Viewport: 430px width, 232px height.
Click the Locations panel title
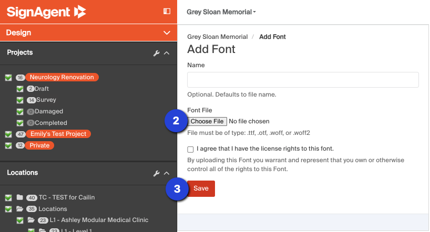(23, 173)
